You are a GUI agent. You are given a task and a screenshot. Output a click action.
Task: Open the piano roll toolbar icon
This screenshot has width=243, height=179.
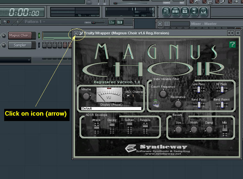tap(185, 12)
